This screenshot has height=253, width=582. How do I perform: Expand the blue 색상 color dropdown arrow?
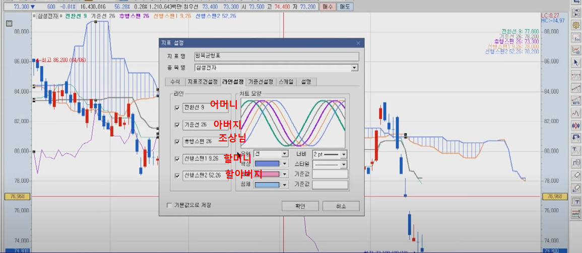[285, 164]
